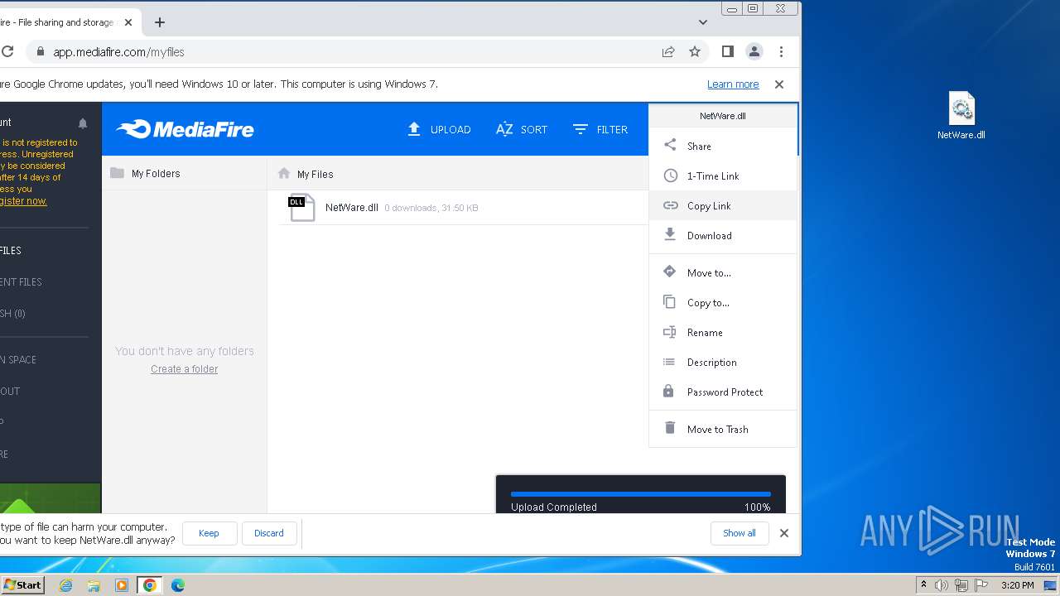
Task: Click the Chrome bookmark star icon
Action: pyautogui.click(x=695, y=51)
